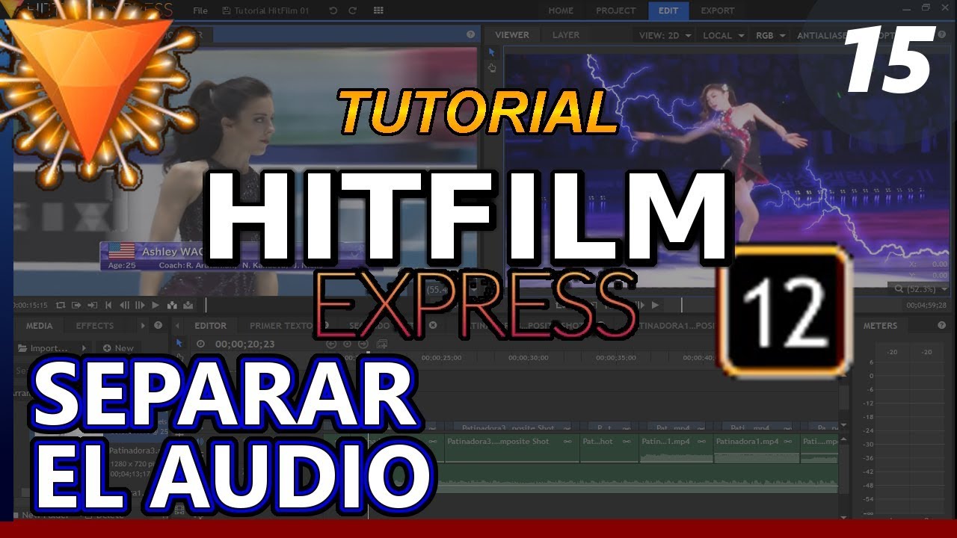Expand the Import dropdown arrow
This screenshot has height=538, width=957.
(x=84, y=348)
